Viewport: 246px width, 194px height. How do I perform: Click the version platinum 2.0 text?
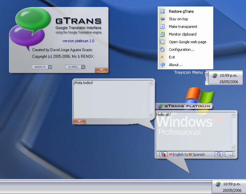78,41
